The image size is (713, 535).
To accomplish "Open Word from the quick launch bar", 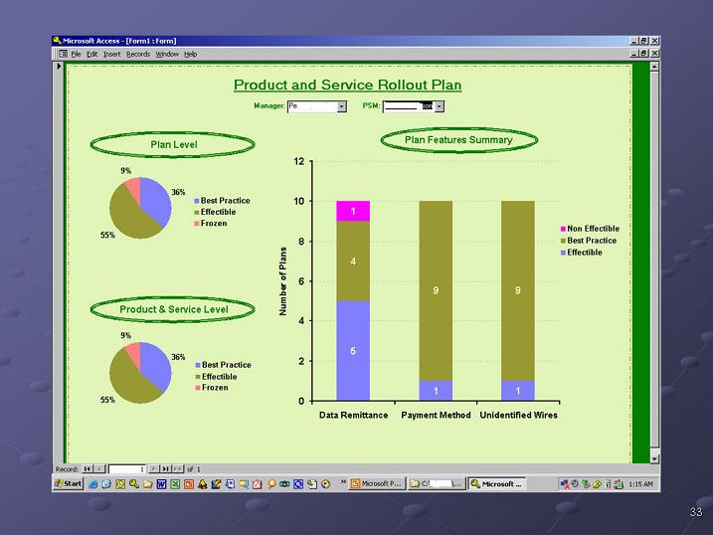I will tap(161, 484).
